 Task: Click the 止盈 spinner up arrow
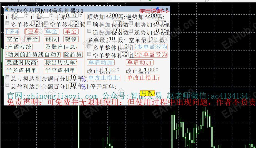[x=51, y=14]
